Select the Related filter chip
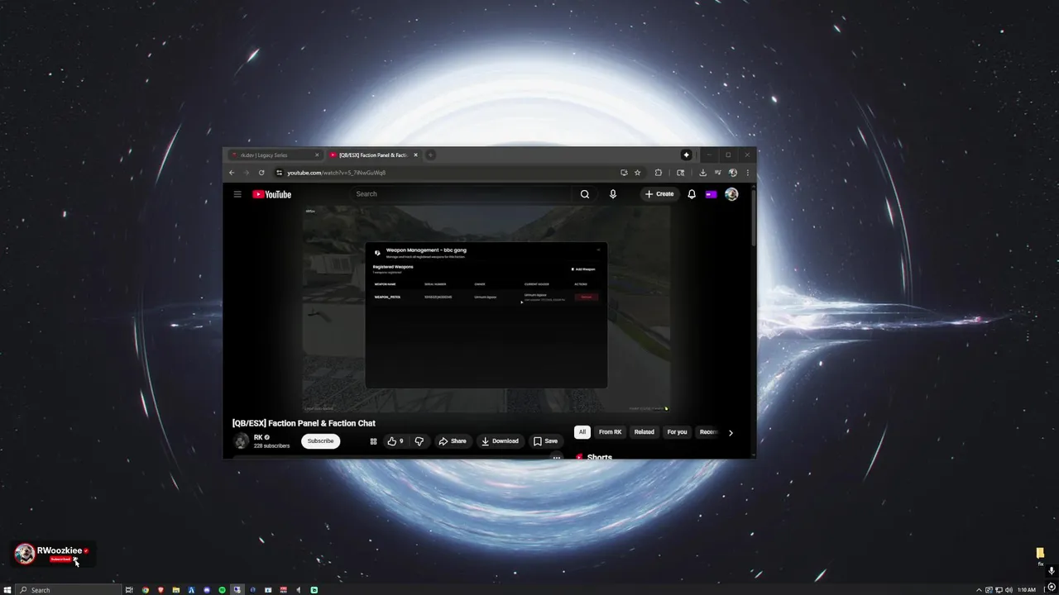 point(645,432)
